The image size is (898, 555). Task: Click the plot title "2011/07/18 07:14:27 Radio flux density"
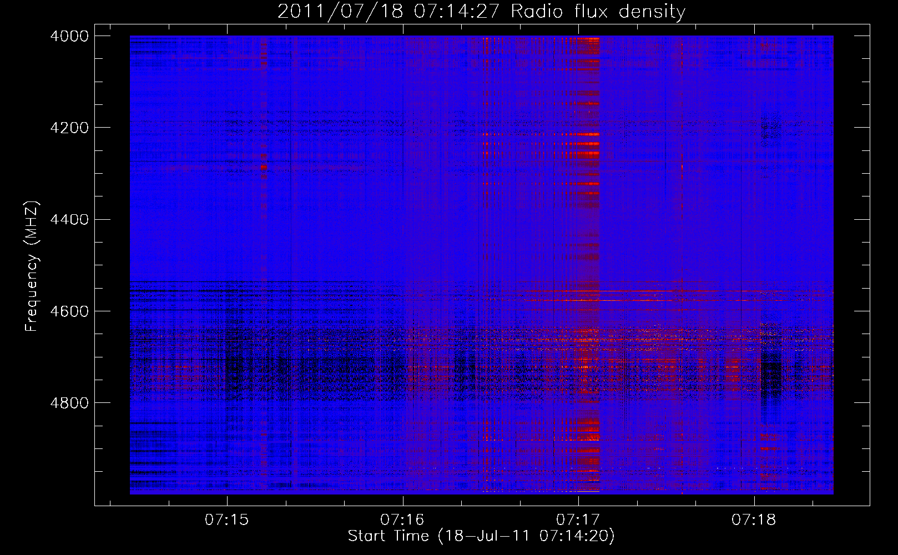click(x=481, y=11)
